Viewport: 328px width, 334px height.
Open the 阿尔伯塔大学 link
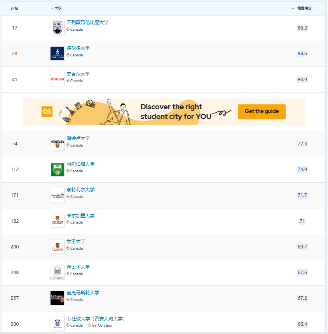click(80, 164)
